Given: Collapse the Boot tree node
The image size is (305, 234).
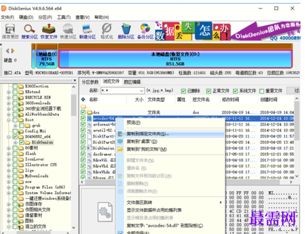Looking at the screenshot, I should (9, 120).
